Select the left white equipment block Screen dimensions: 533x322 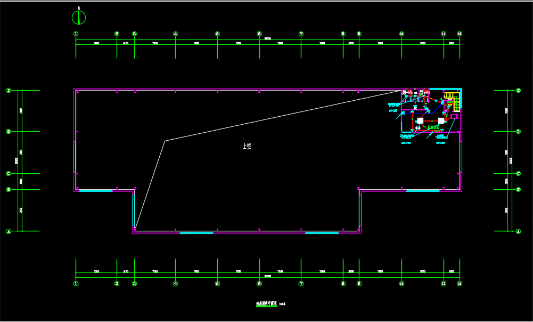coord(420,121)
